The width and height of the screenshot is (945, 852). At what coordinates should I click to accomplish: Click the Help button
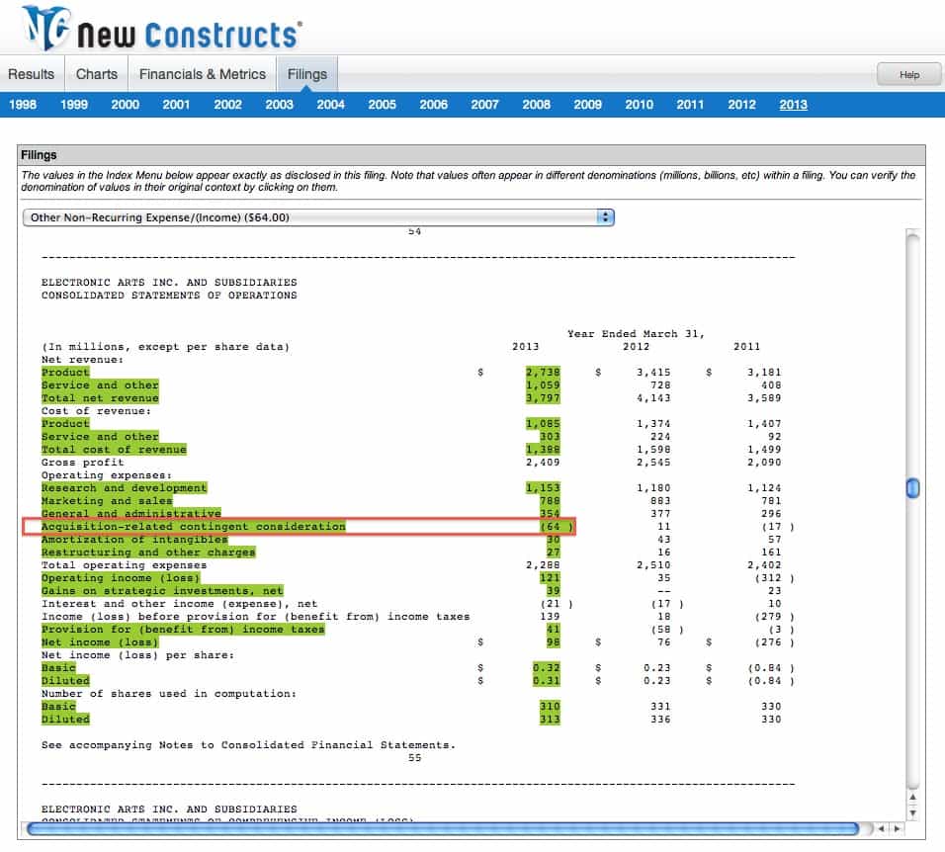tap(908, 75)
